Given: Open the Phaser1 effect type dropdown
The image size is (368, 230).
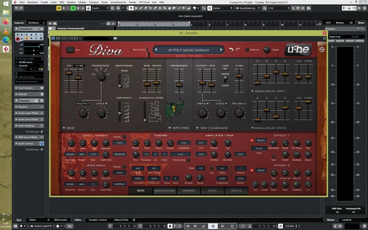Looking at the screenshot, I should click(x=261, y=140).
